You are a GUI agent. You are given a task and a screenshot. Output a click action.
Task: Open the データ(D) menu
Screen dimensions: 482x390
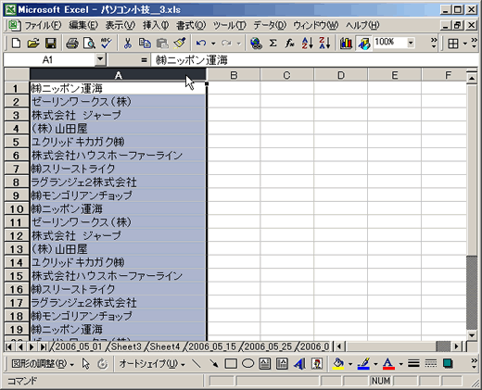(x=270, y=25)
